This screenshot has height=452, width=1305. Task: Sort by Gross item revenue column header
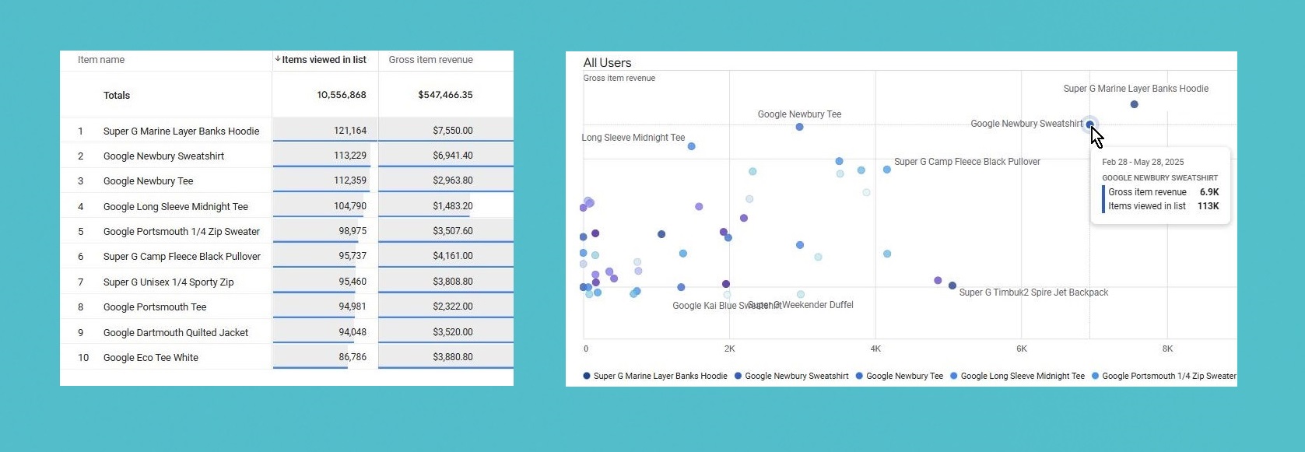pos(430,60)
